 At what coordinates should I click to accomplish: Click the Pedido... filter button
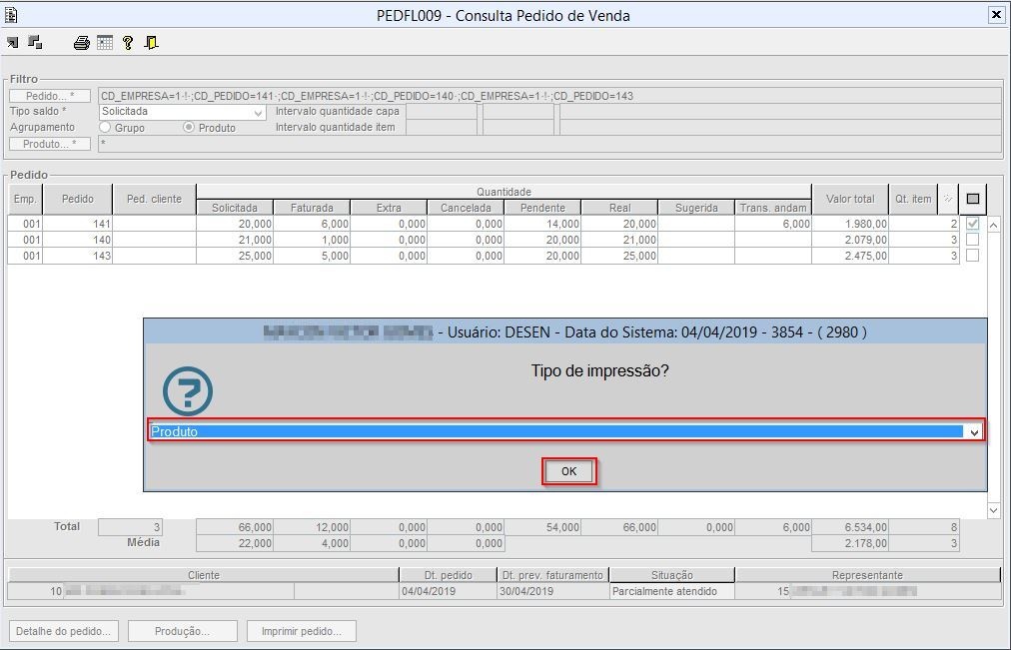[x=50, y=96]
